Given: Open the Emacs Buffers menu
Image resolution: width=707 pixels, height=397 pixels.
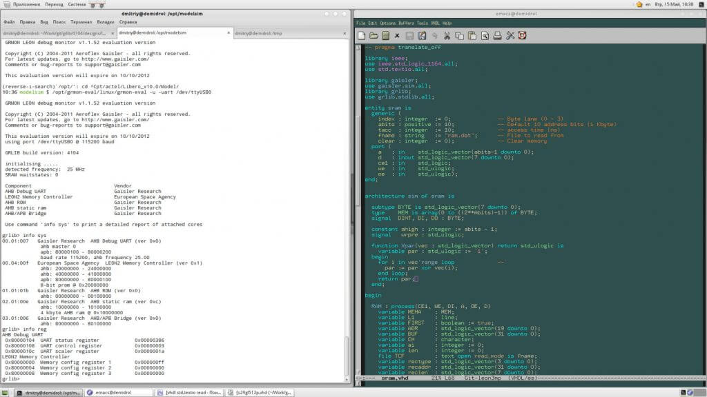Looking at the screenshot, I should (407, 23).
